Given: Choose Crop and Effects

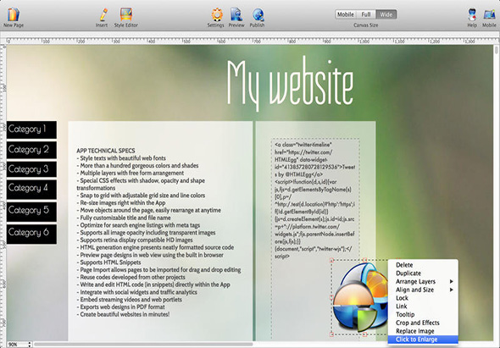Looking at the screenshot, I should tap(423, 323).
